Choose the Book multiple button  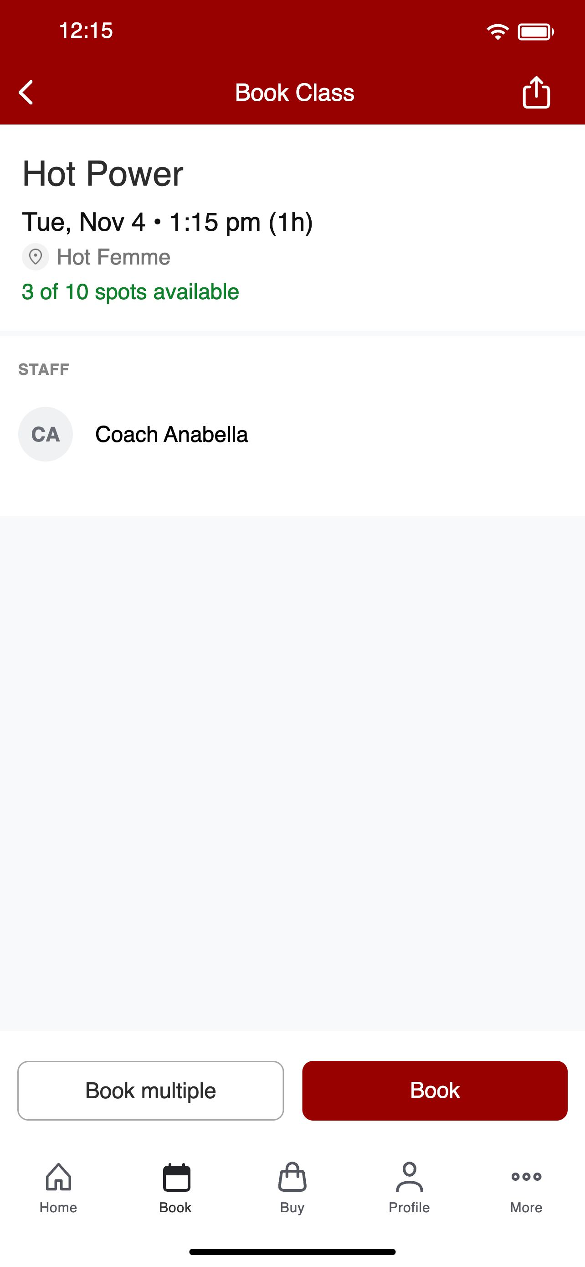(x=151, y=1090)
